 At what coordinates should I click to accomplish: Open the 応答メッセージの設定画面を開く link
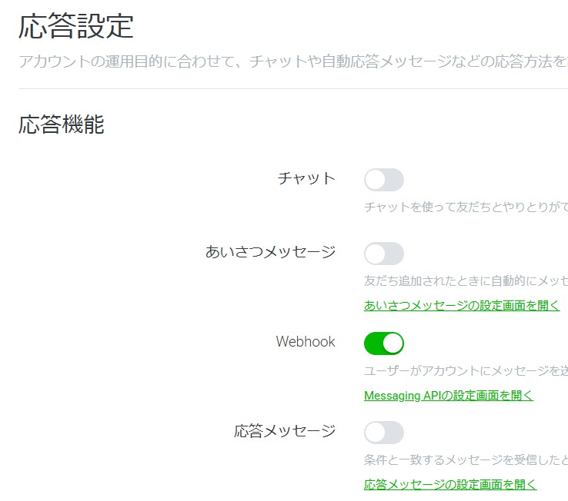(450, 484)
